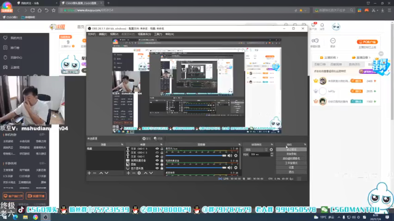The width and height of the screenshot is (394, 221).
Task: Click the browser reload icon
Action: [33, 10]
